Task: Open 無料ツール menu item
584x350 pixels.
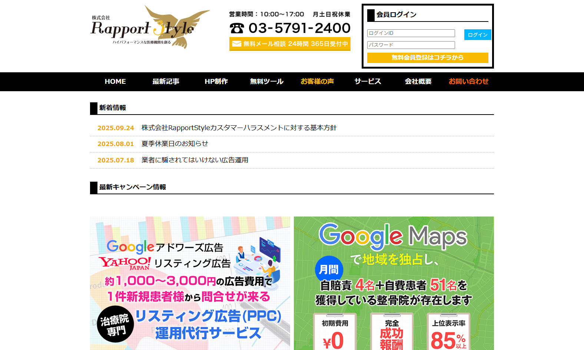Action: pos(266,82)
